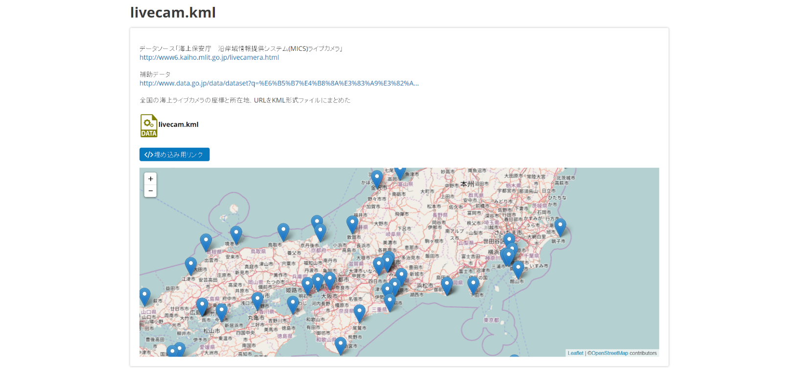Zoom in the map with plus button
Viewport: 793px width, 376px height.
(x=150, y=179)
